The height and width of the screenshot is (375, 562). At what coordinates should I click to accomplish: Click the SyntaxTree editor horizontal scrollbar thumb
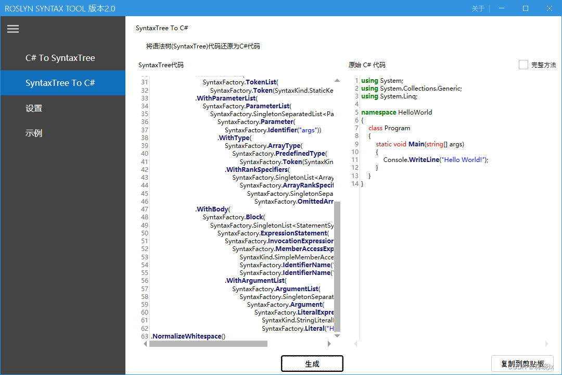tap(208, 344)
